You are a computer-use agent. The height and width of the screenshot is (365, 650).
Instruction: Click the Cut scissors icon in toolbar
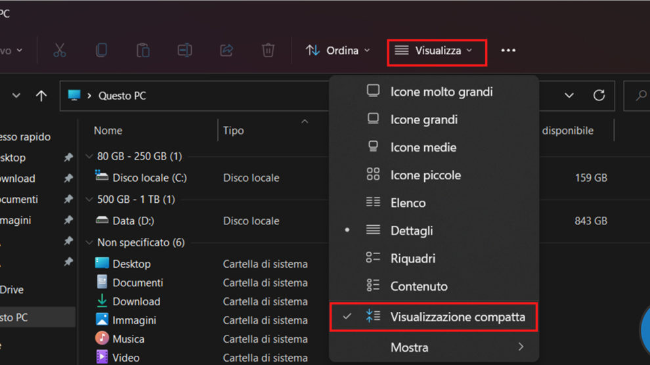[x=60, y=51]
